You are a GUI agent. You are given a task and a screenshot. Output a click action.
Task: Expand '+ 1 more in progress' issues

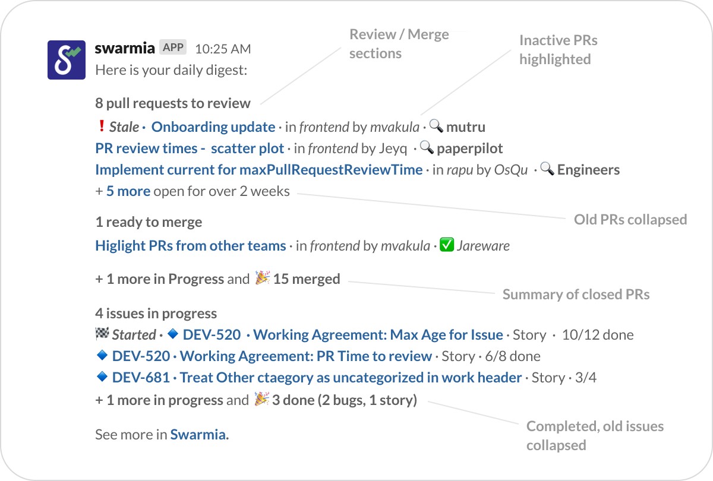159,400
